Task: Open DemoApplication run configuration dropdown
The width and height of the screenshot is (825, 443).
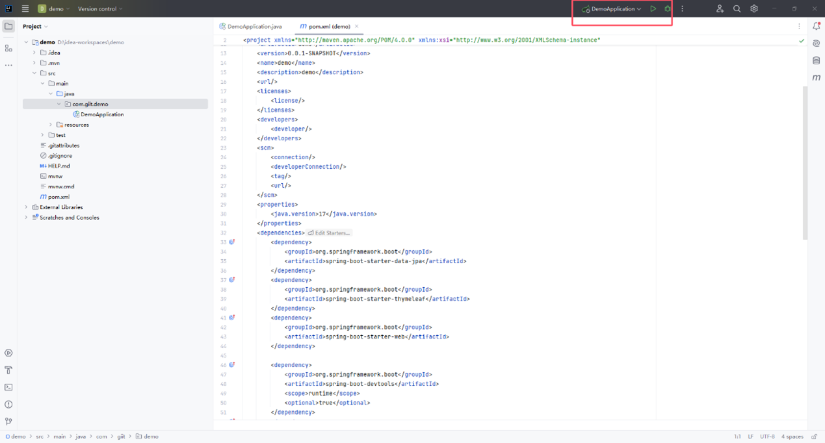Action: pyautogui.click(x=611, y=9)
